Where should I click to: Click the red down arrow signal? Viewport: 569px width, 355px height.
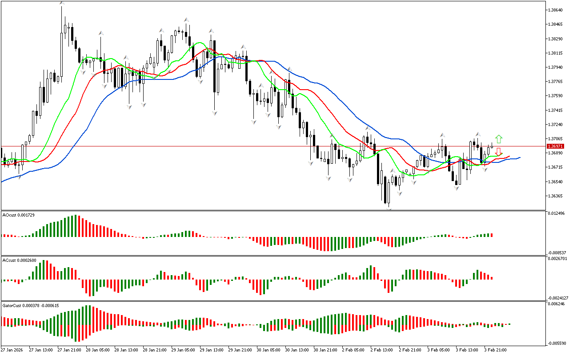tap(499, 152)
